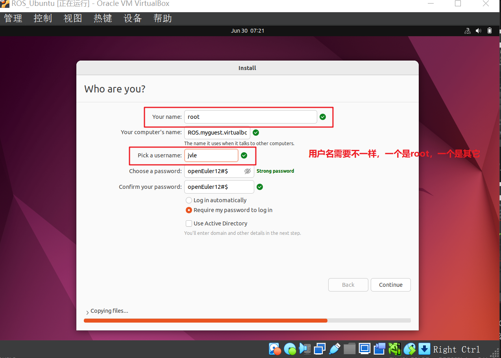The width and height of the screenshot is (501, 358).
Task: Select Log in automatically option
Action: (x=189, y=200)
